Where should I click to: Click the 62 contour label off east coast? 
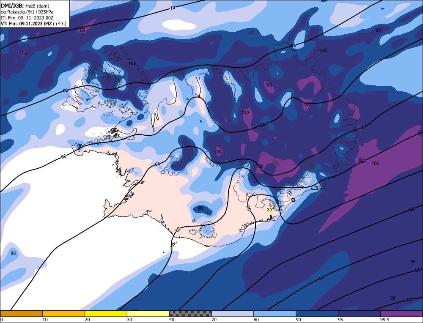coord(364,161)
